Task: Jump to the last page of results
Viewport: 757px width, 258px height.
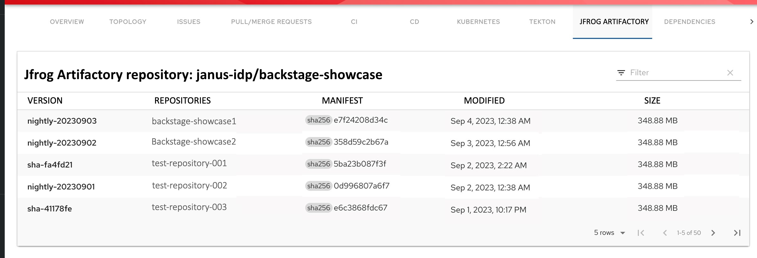Action: tap(737, 233)
